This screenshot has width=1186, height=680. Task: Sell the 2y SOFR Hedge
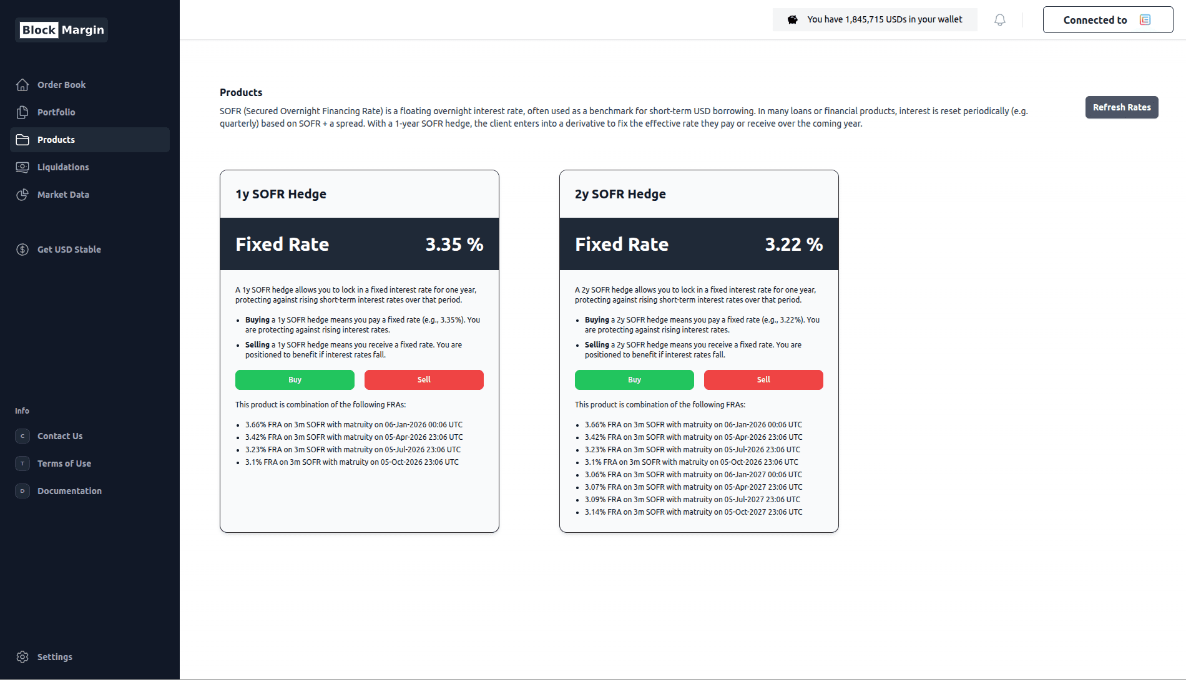763,380
